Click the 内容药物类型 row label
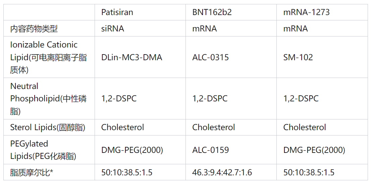Screen dimensions: 371x182 click(x=34, y=28)
